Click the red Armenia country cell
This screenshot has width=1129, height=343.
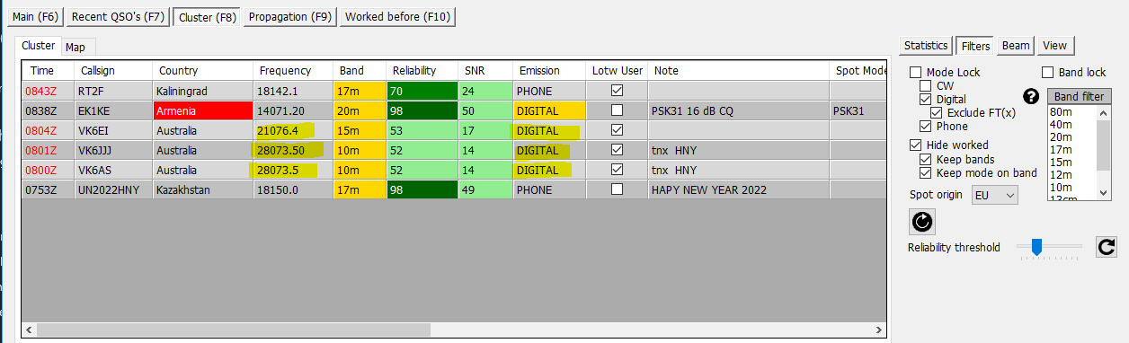tap(203, 110)
